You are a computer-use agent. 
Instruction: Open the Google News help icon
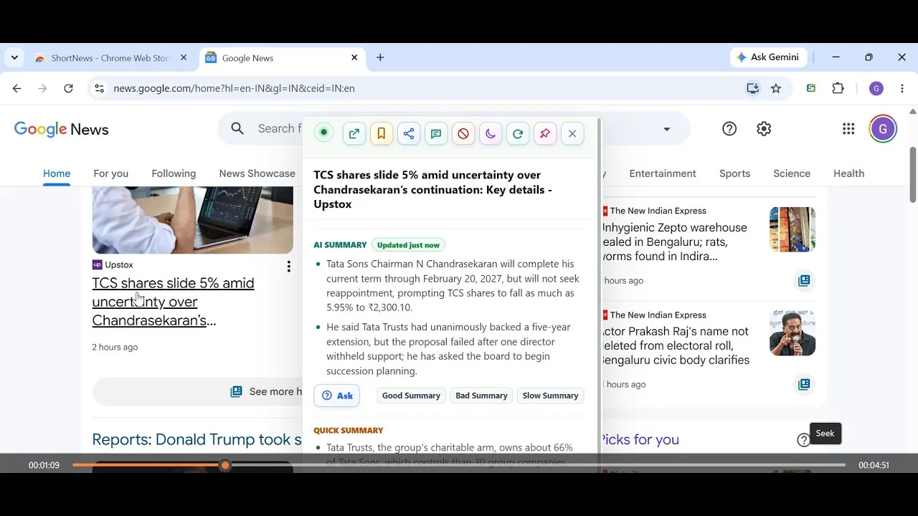tap(729, 129)
